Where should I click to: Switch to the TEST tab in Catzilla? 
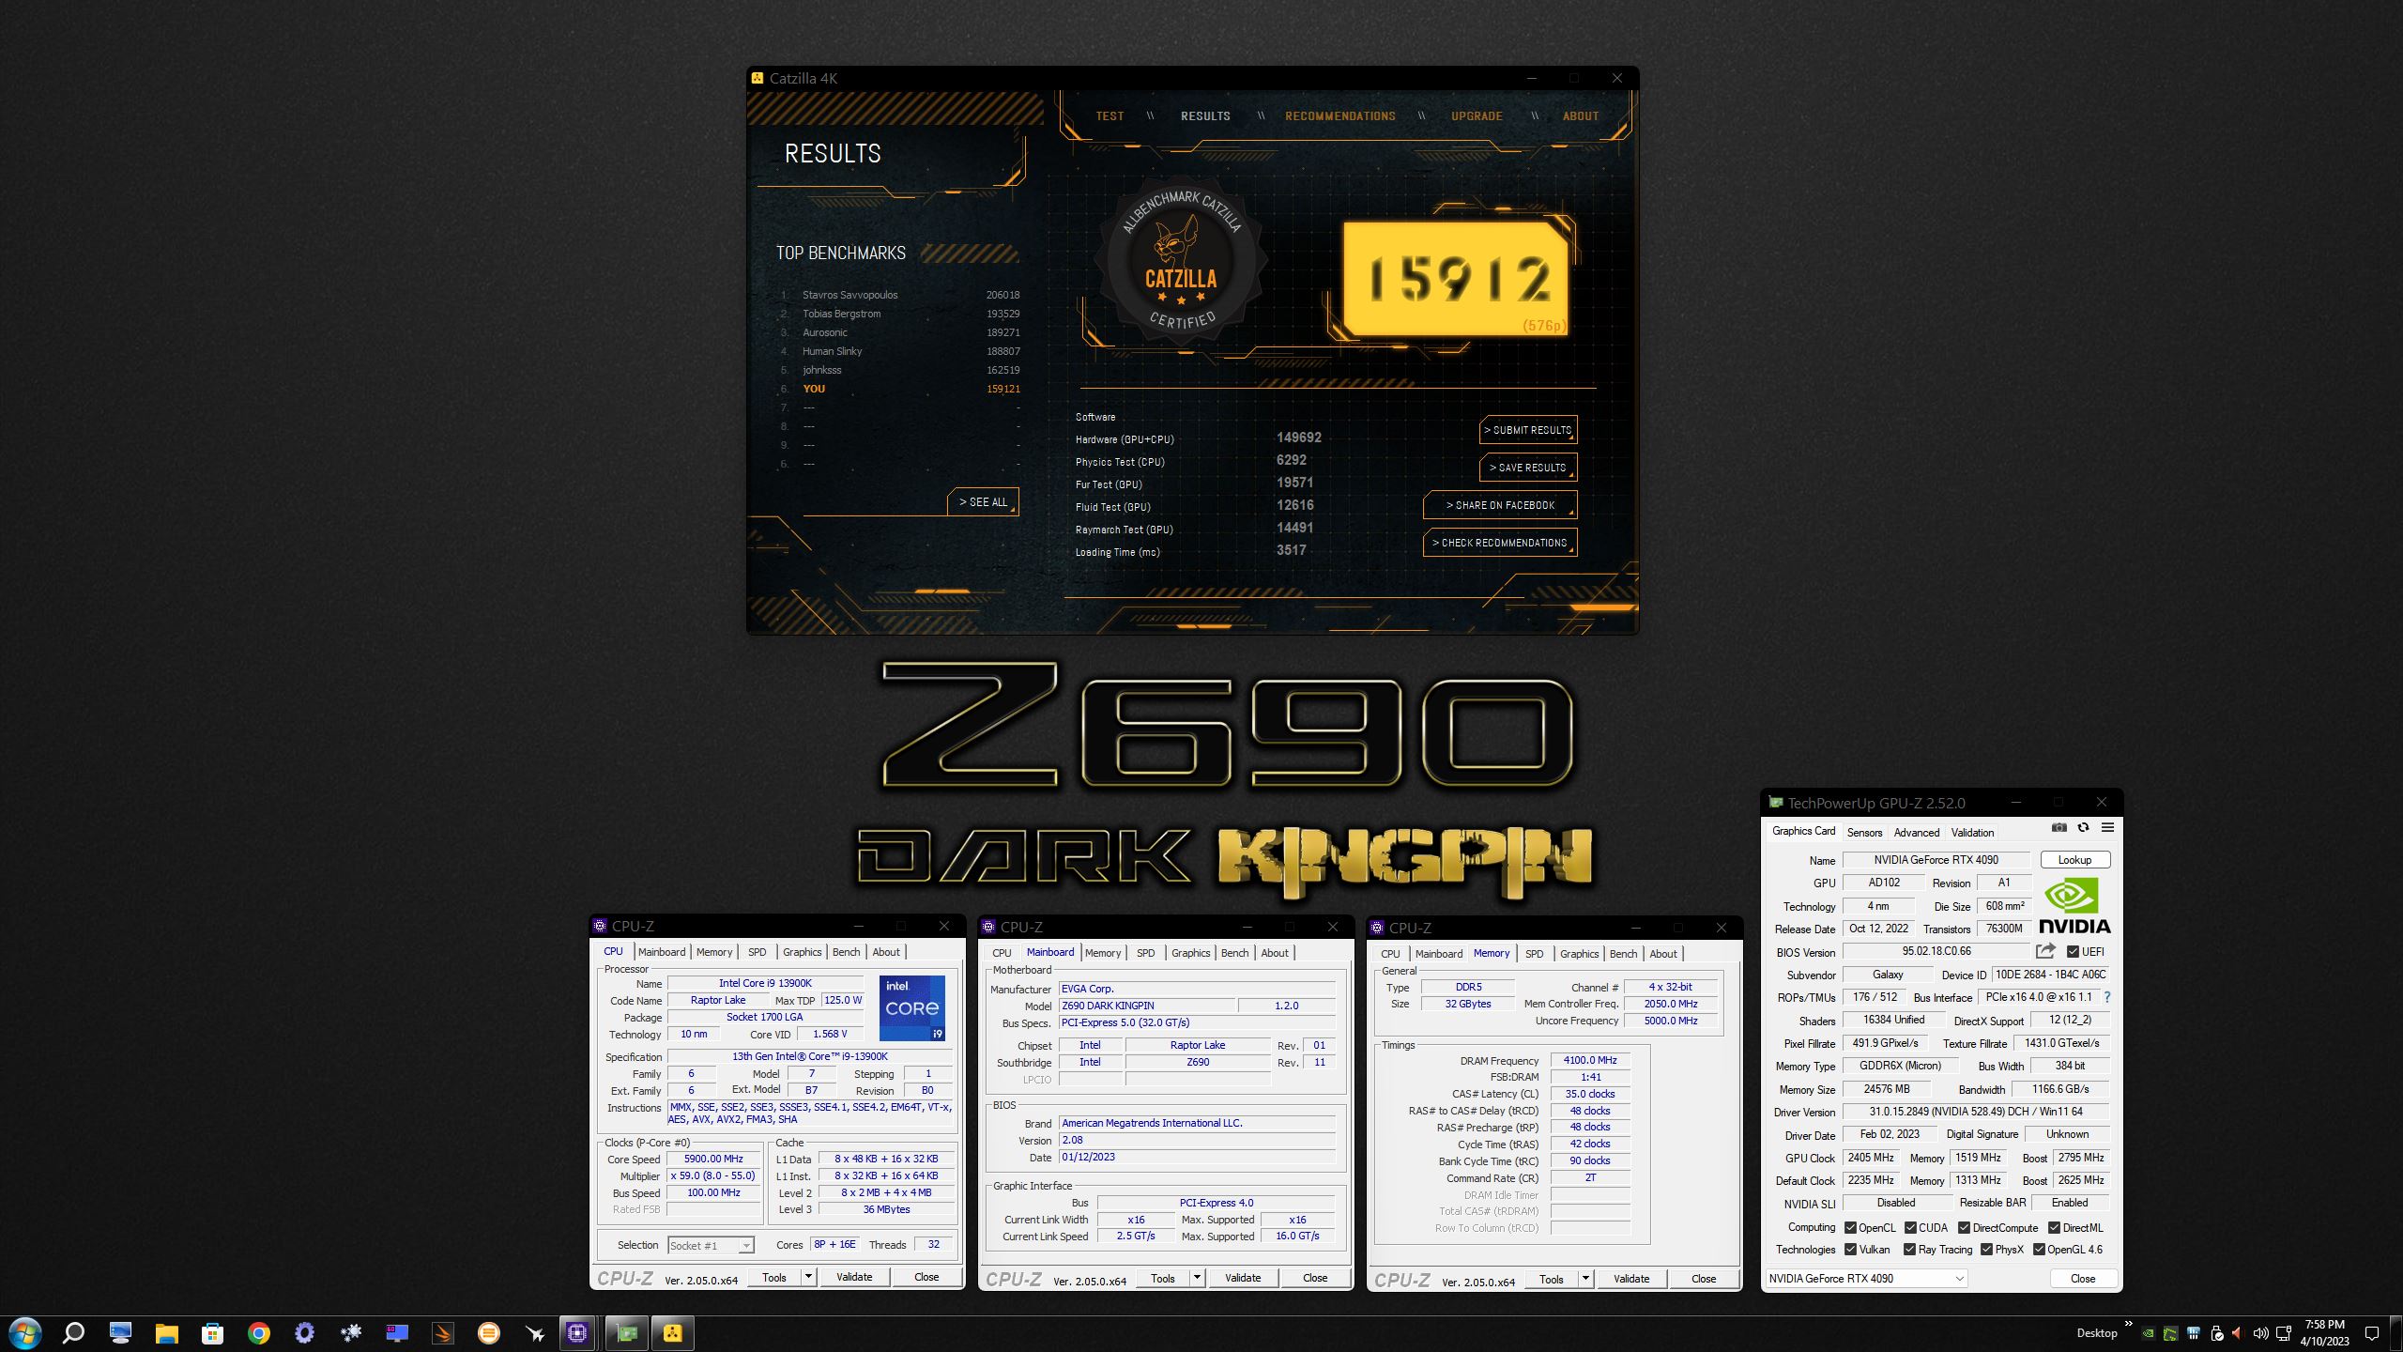[1110, 116]
